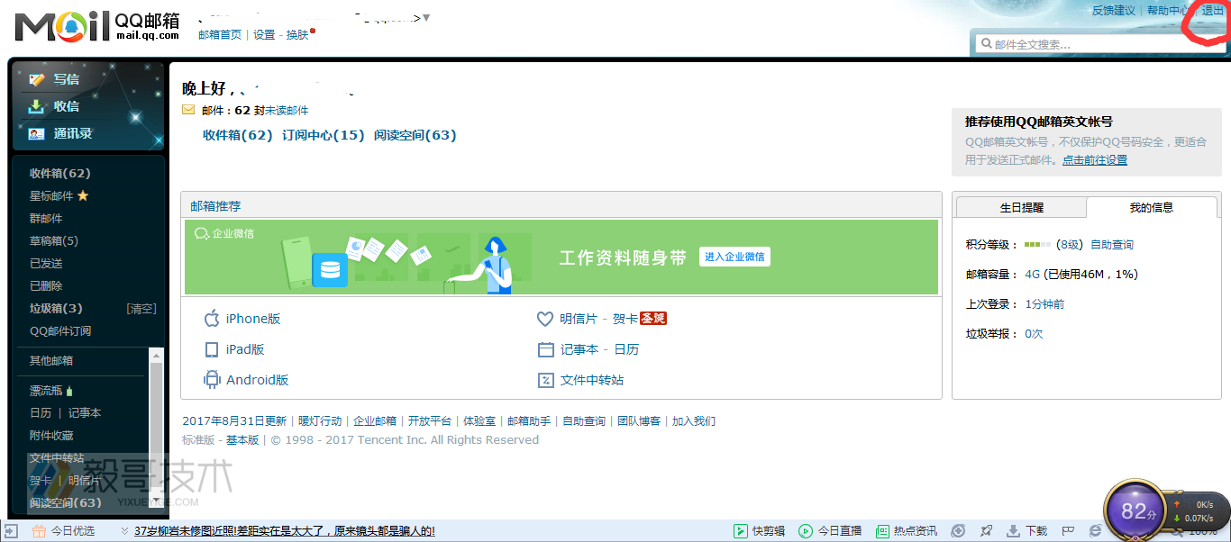Click the 热点资讯 news icon

pyautogui.click(x=882, y=531)
